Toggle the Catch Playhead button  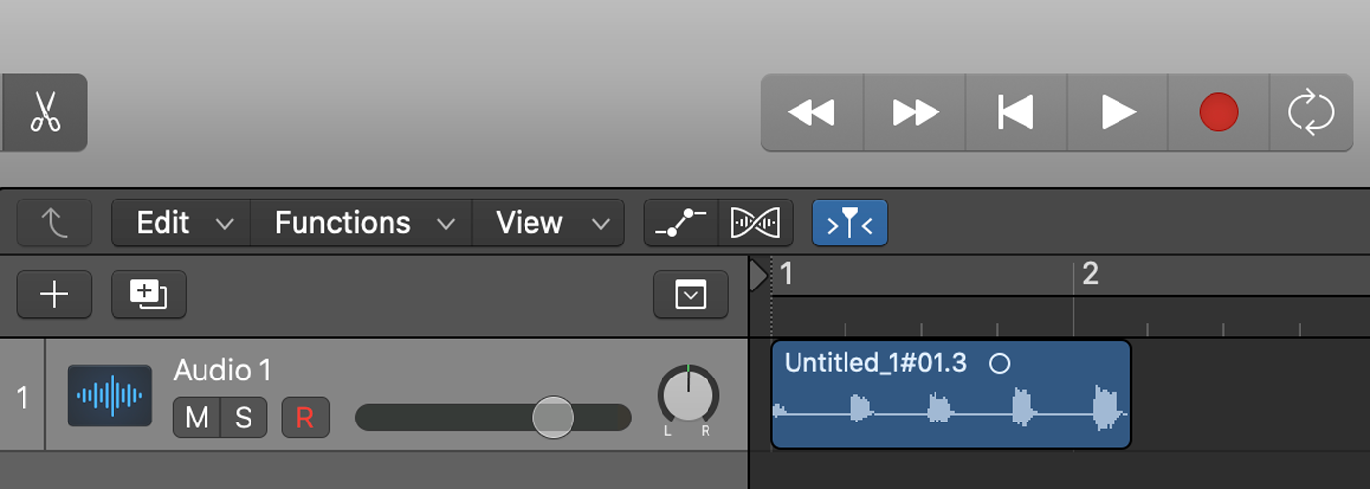tap(849, 223)
